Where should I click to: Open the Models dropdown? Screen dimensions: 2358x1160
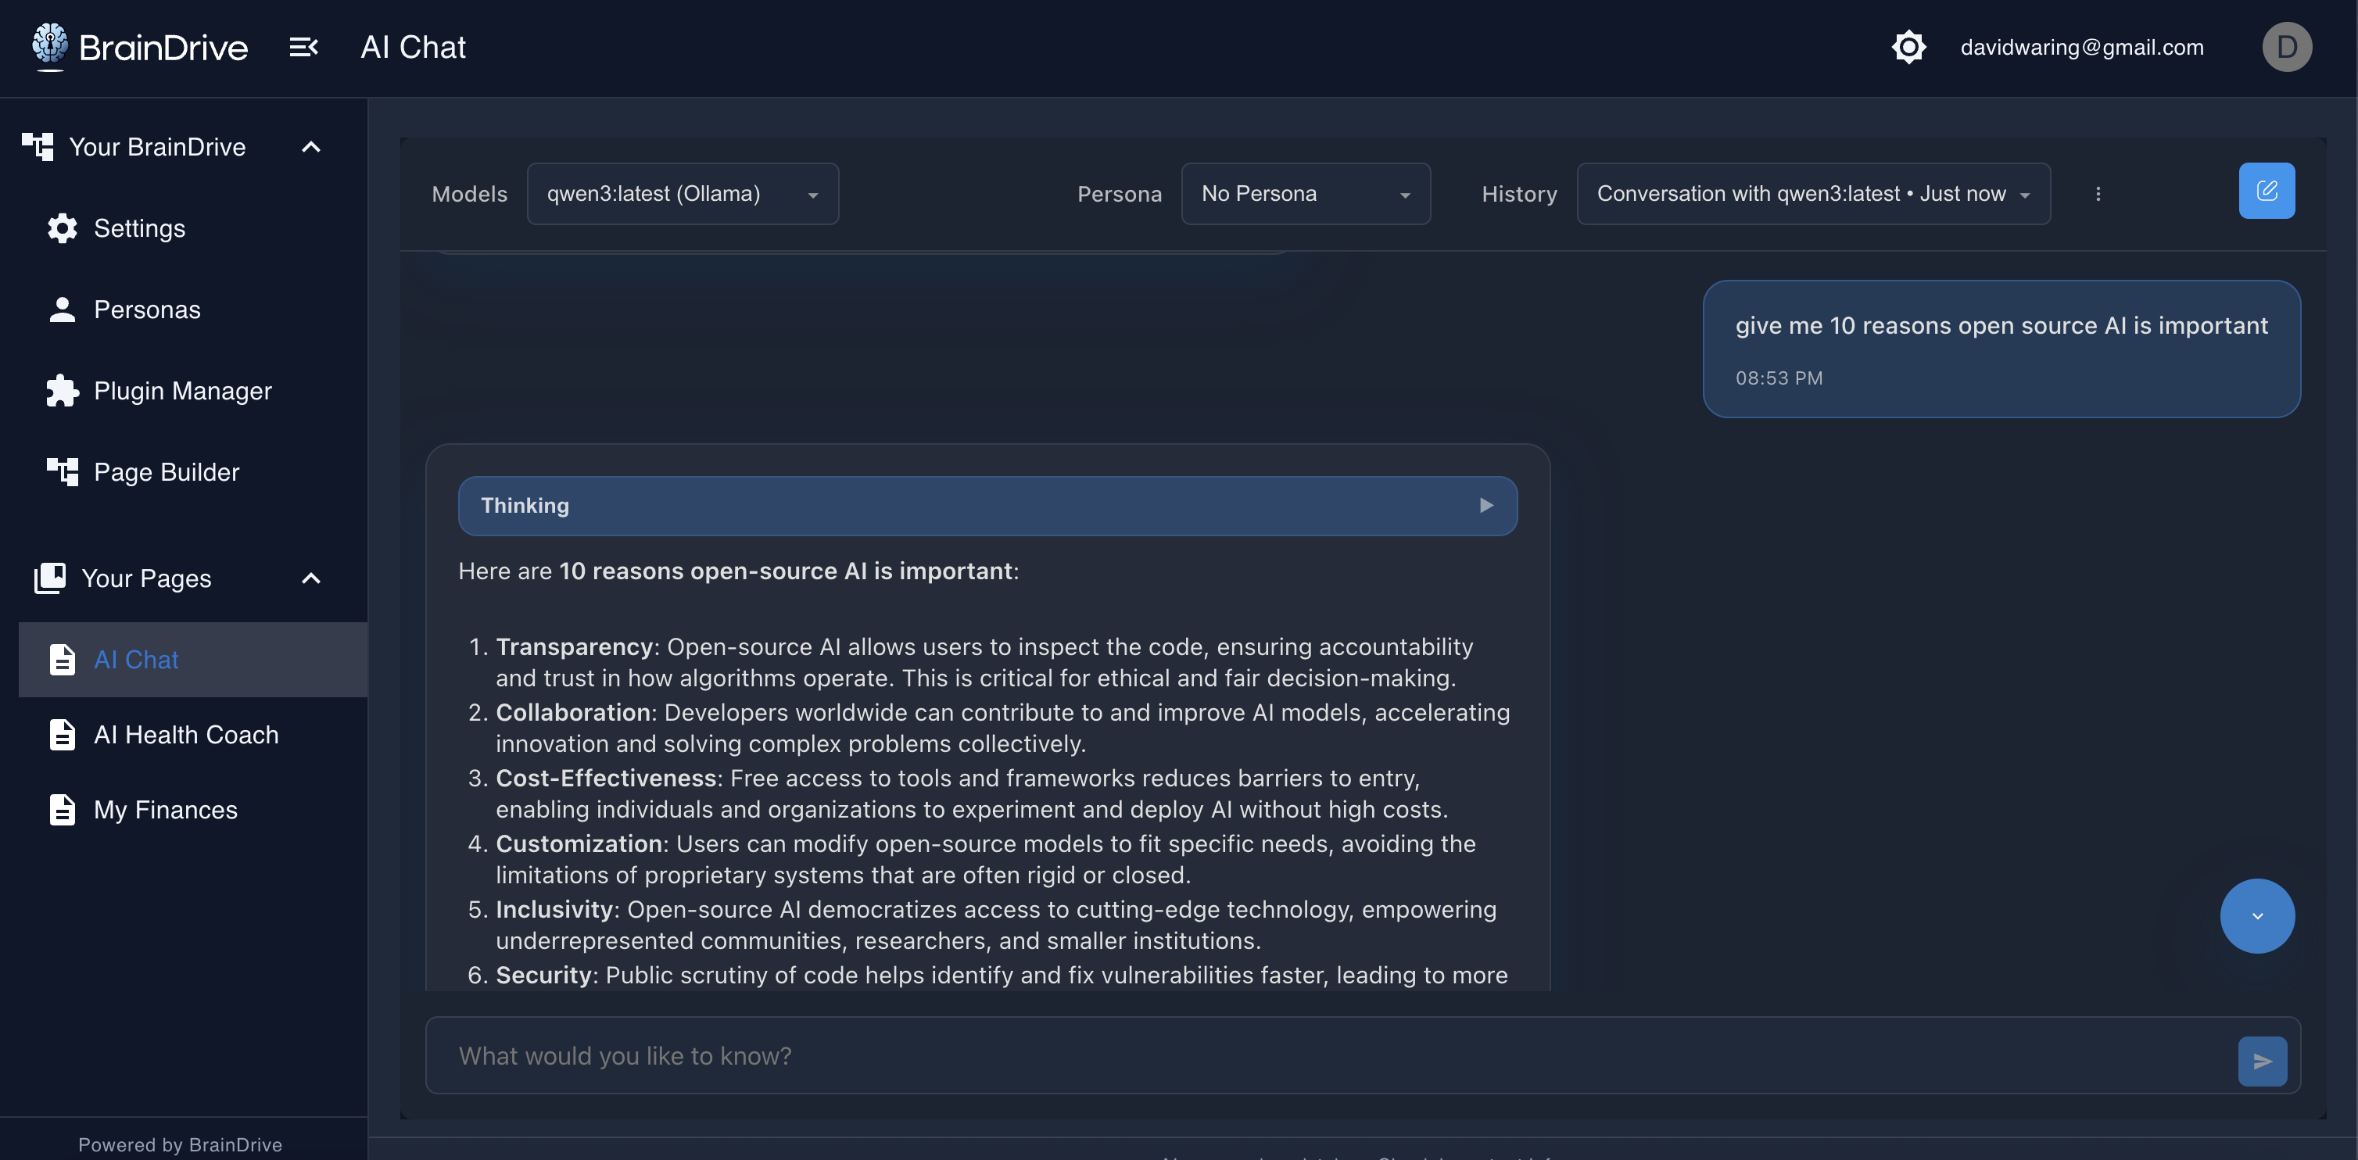(682, 194)
